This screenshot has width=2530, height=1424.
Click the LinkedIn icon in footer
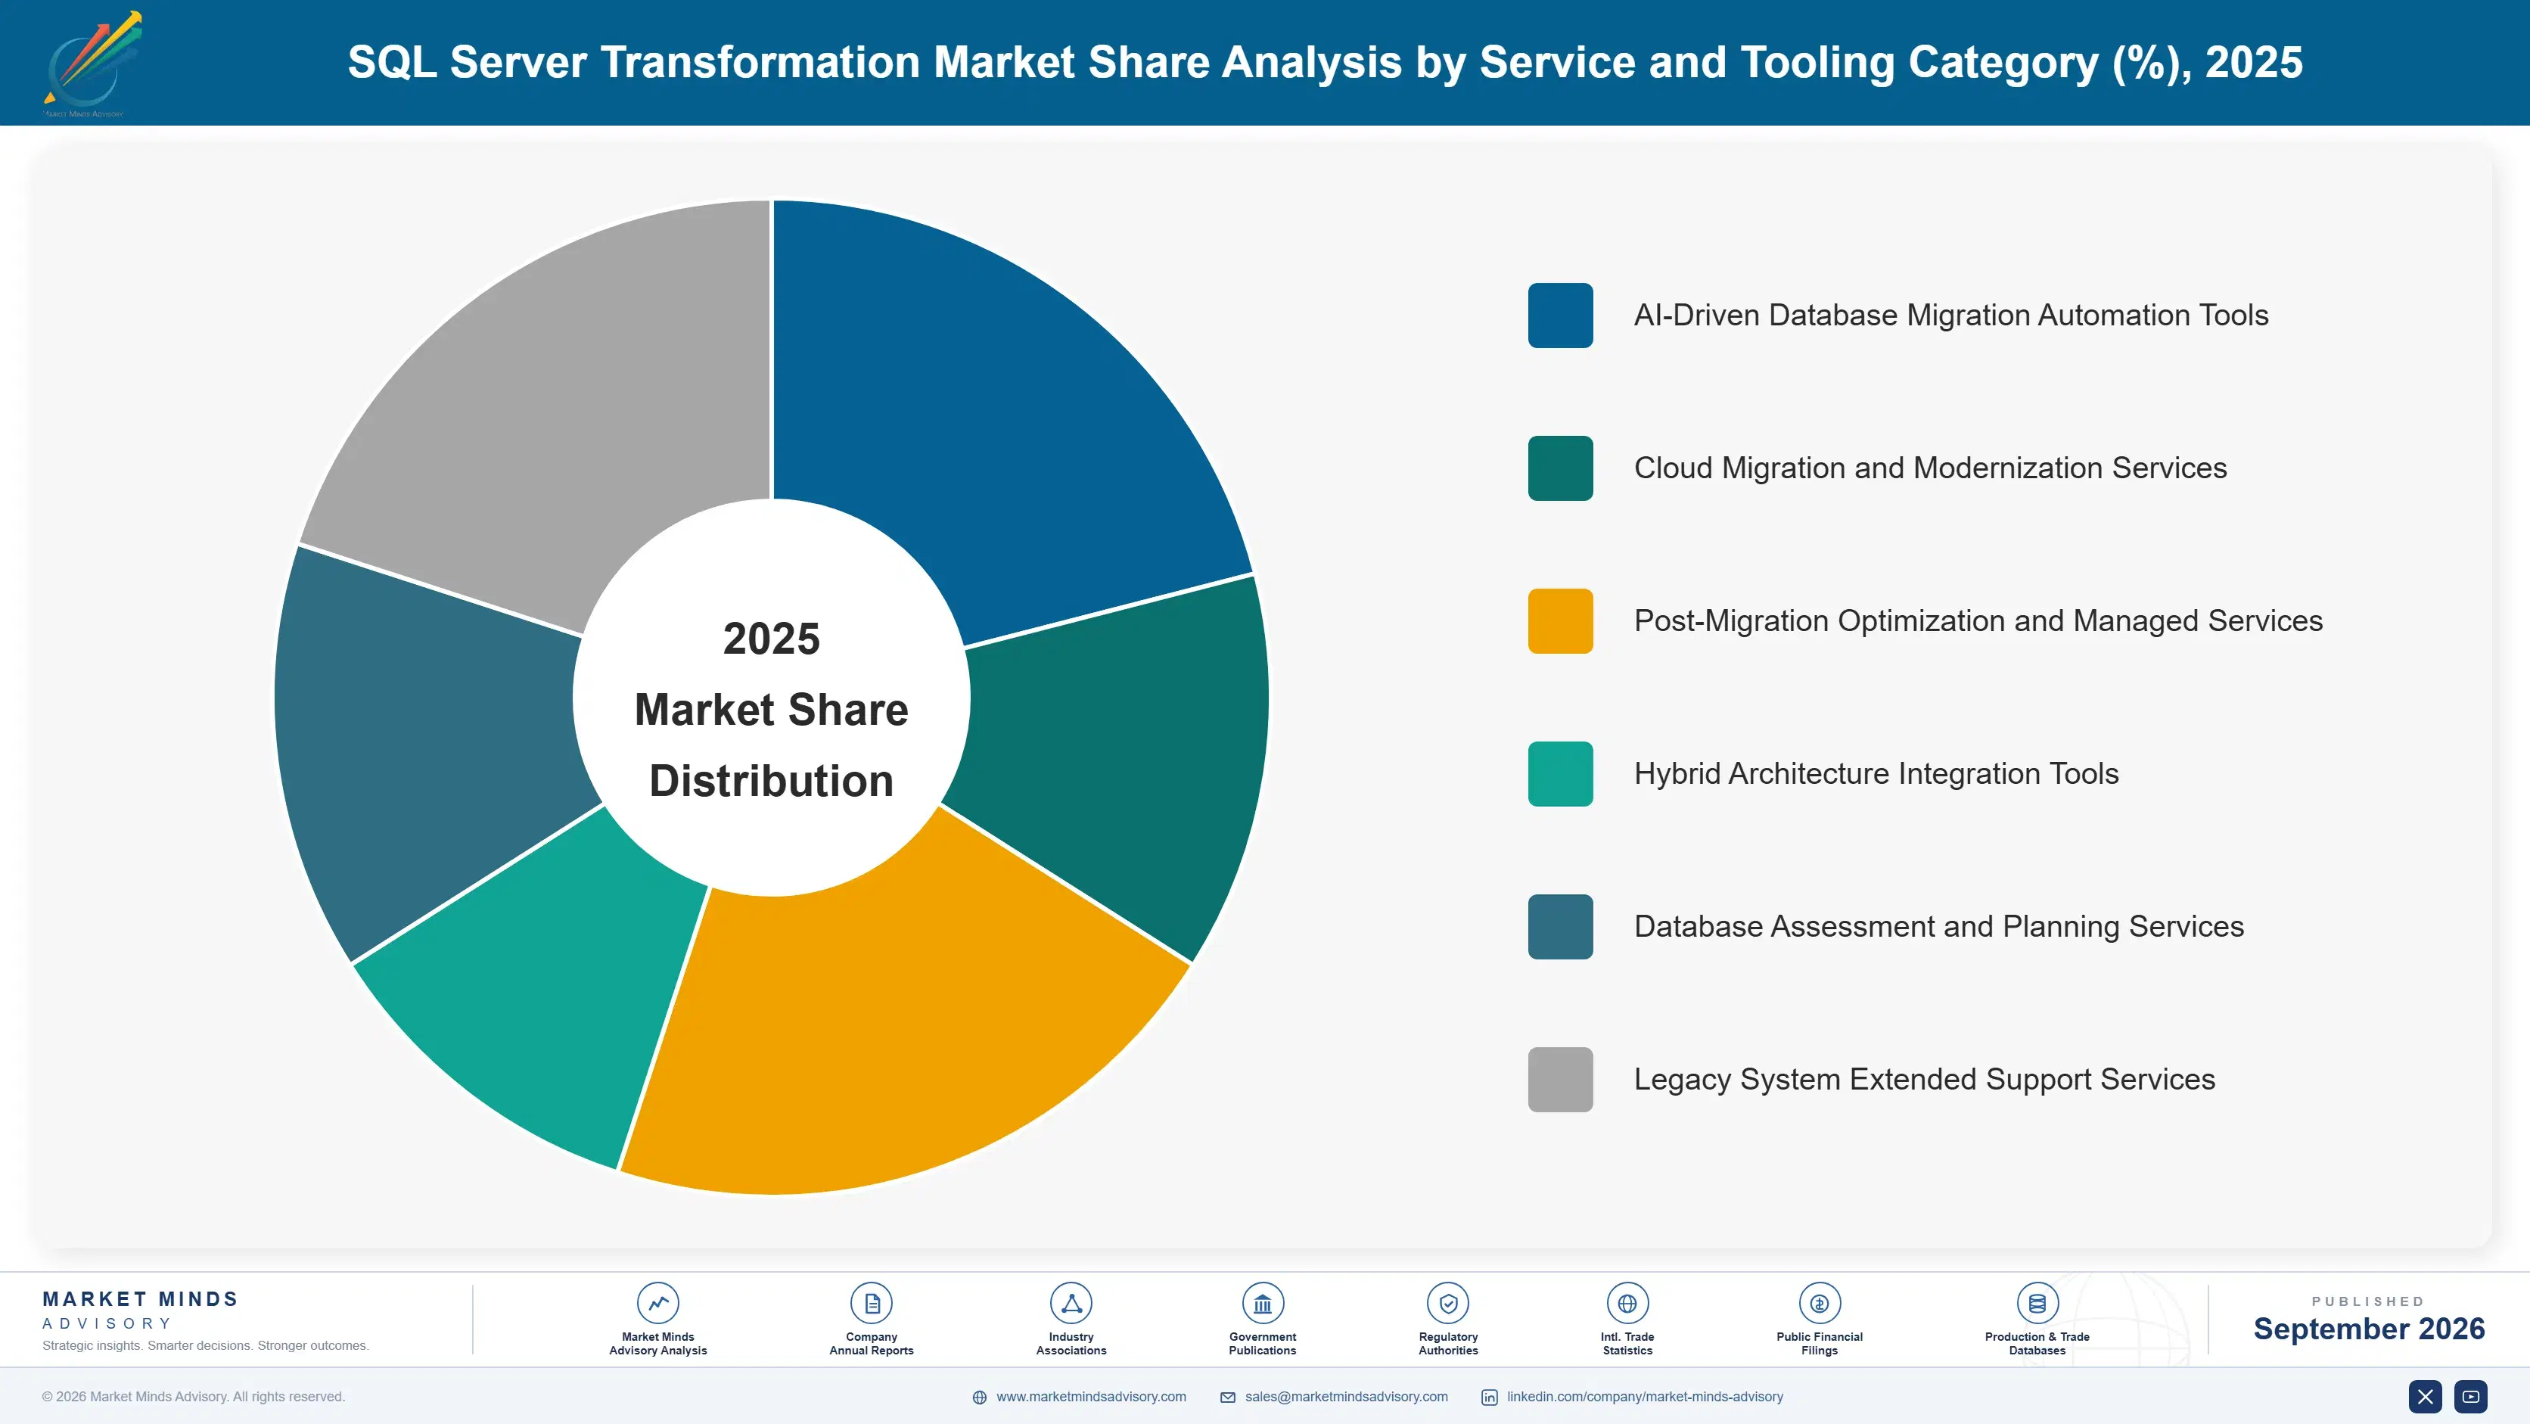tap(1489, 1398)
